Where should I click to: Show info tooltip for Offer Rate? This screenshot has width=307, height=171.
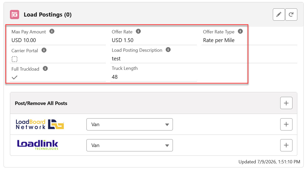point(138,31)
